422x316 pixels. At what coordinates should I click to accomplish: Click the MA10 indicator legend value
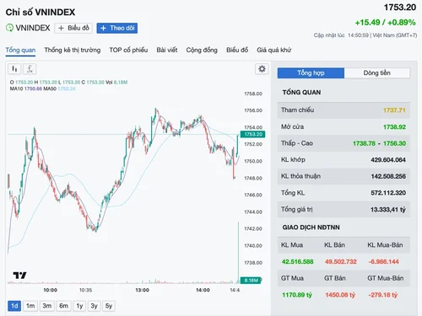point(33,88)
